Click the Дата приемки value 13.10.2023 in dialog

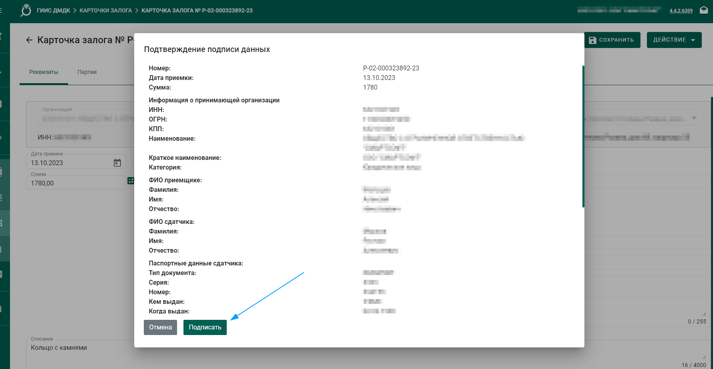click(x=379, y=78)
